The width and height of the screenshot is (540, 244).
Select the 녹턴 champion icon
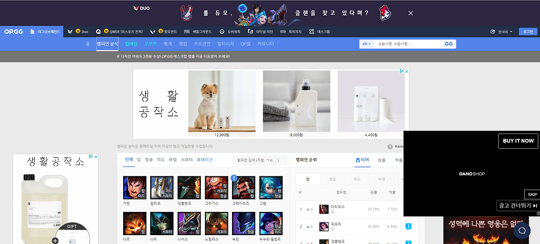pyautogui.click(x=243, y=223)
